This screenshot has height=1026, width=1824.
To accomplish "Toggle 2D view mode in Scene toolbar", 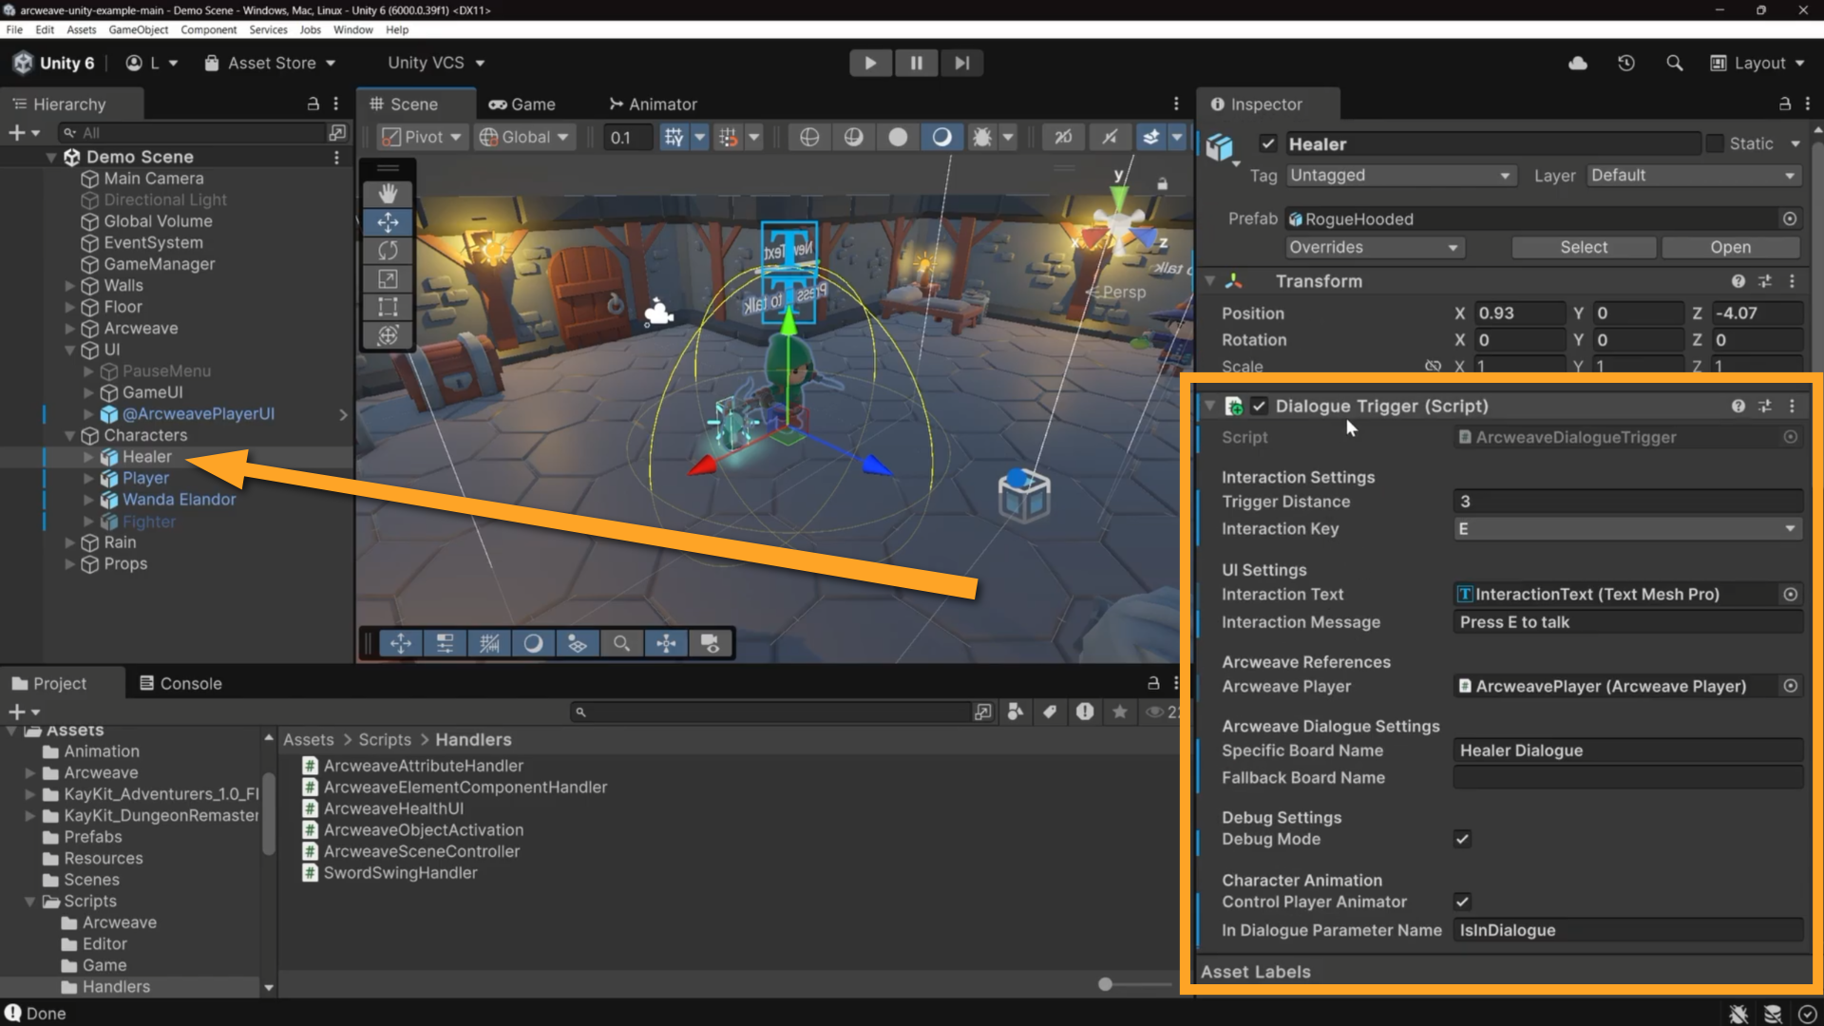I will point(1063,137).
